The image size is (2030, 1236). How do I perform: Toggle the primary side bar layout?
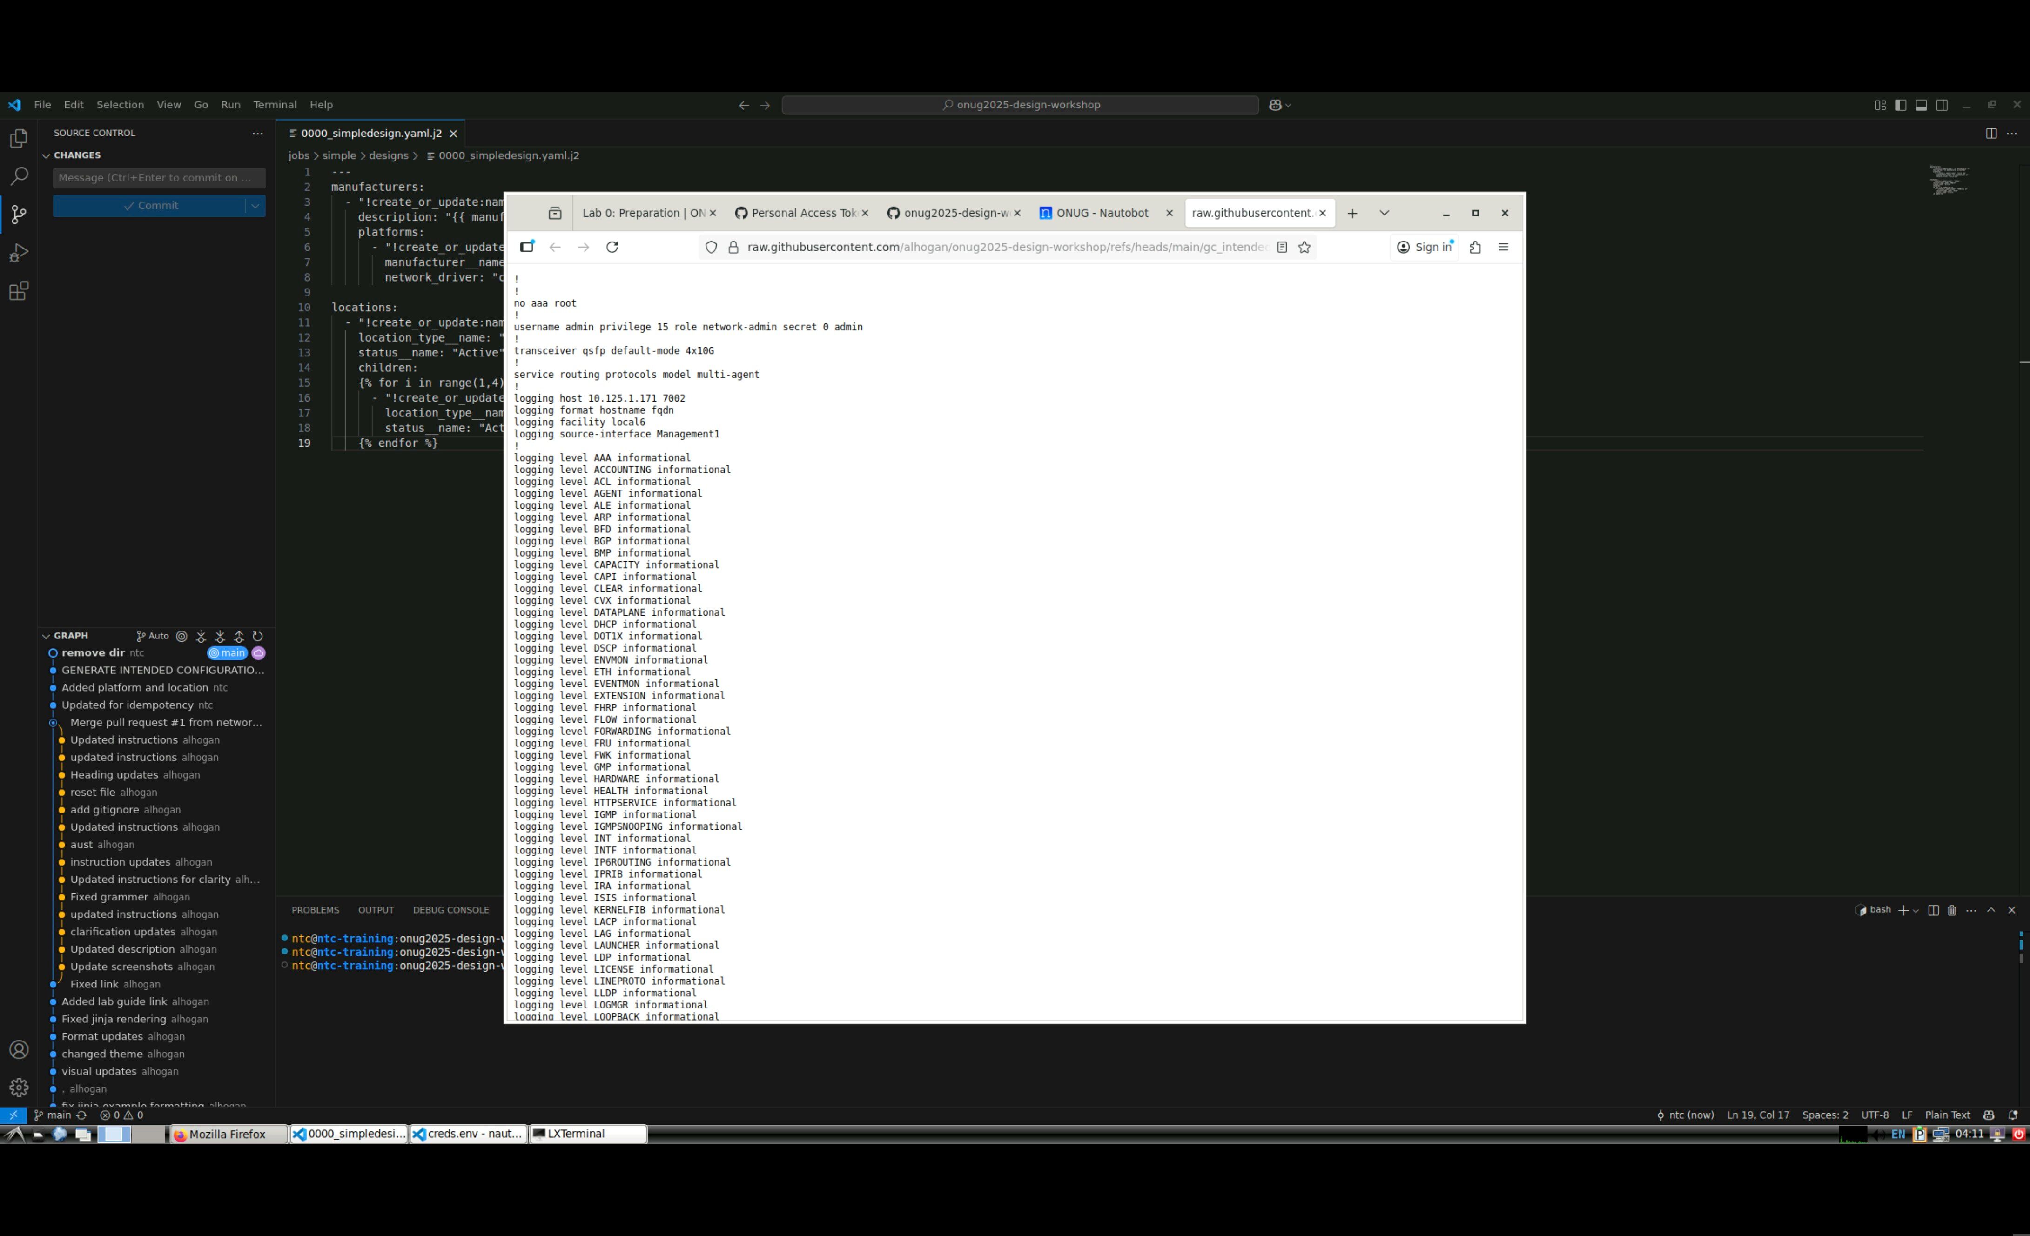click(x=1901, y=106)
